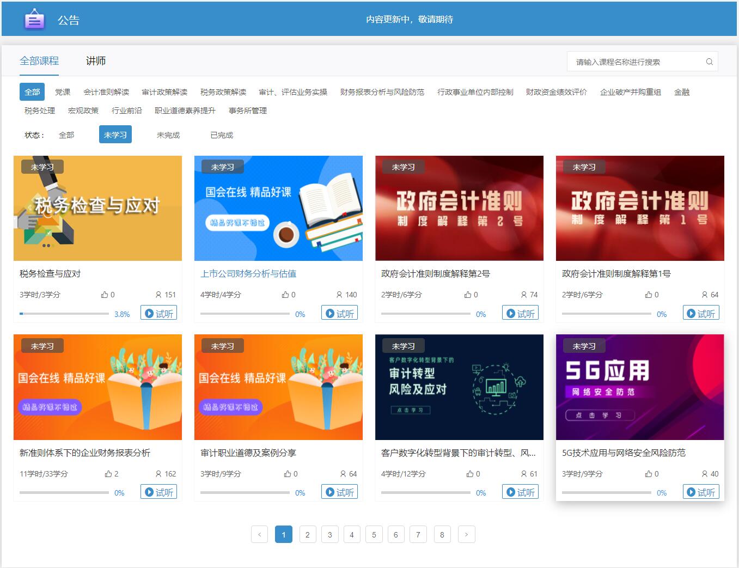
Task: Like the 税务检查与应对 course thumbs-up icon
Action: [x=104, y=295]
